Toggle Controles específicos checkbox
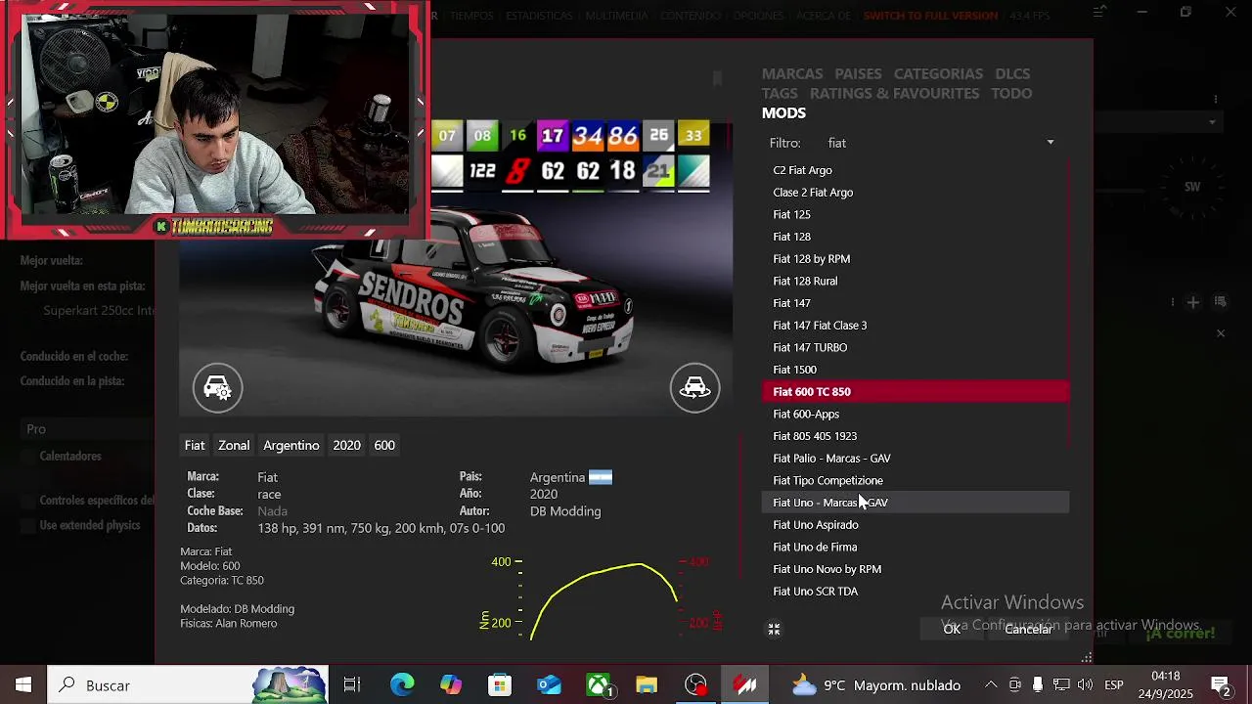1252x704 pixels. coord(27,501)
